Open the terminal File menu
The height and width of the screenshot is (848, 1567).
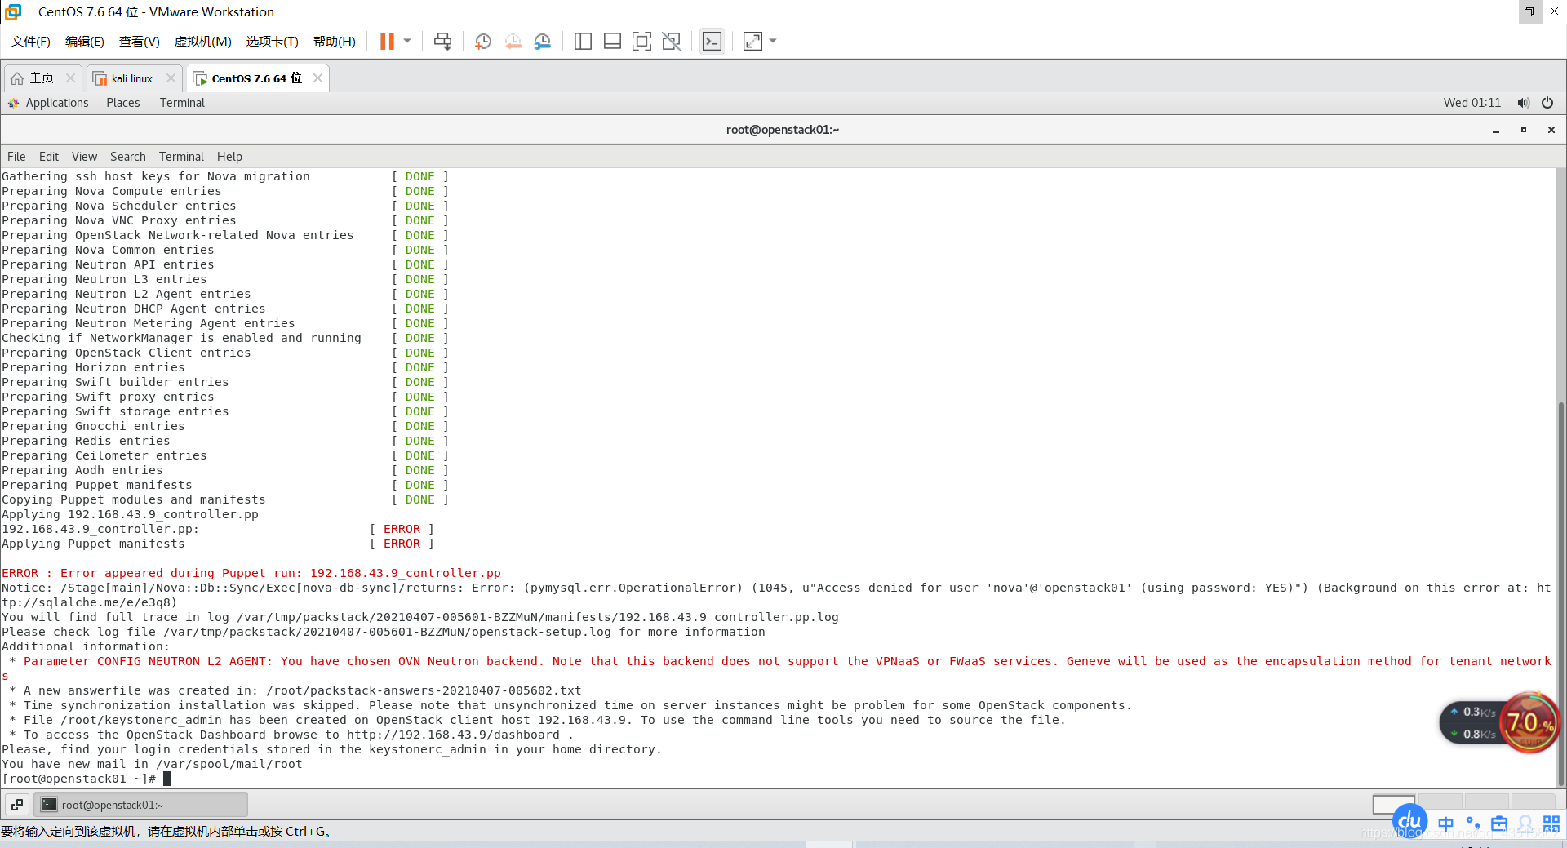click(x=16, y=157)
